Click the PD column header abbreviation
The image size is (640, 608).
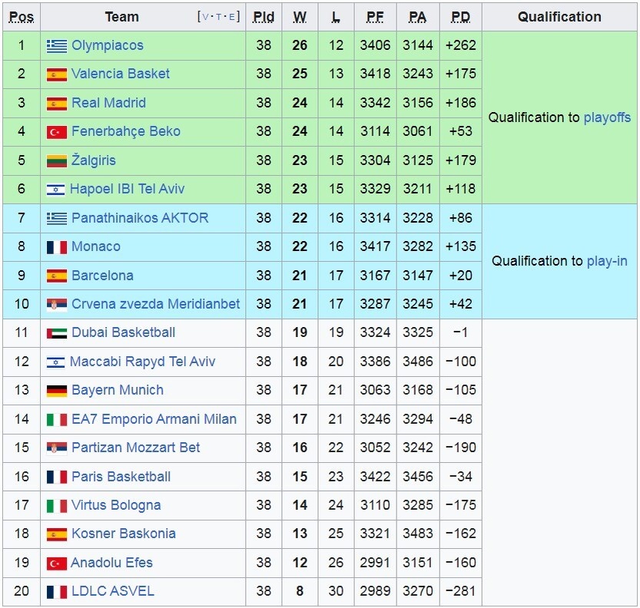(x=461, y=17)
